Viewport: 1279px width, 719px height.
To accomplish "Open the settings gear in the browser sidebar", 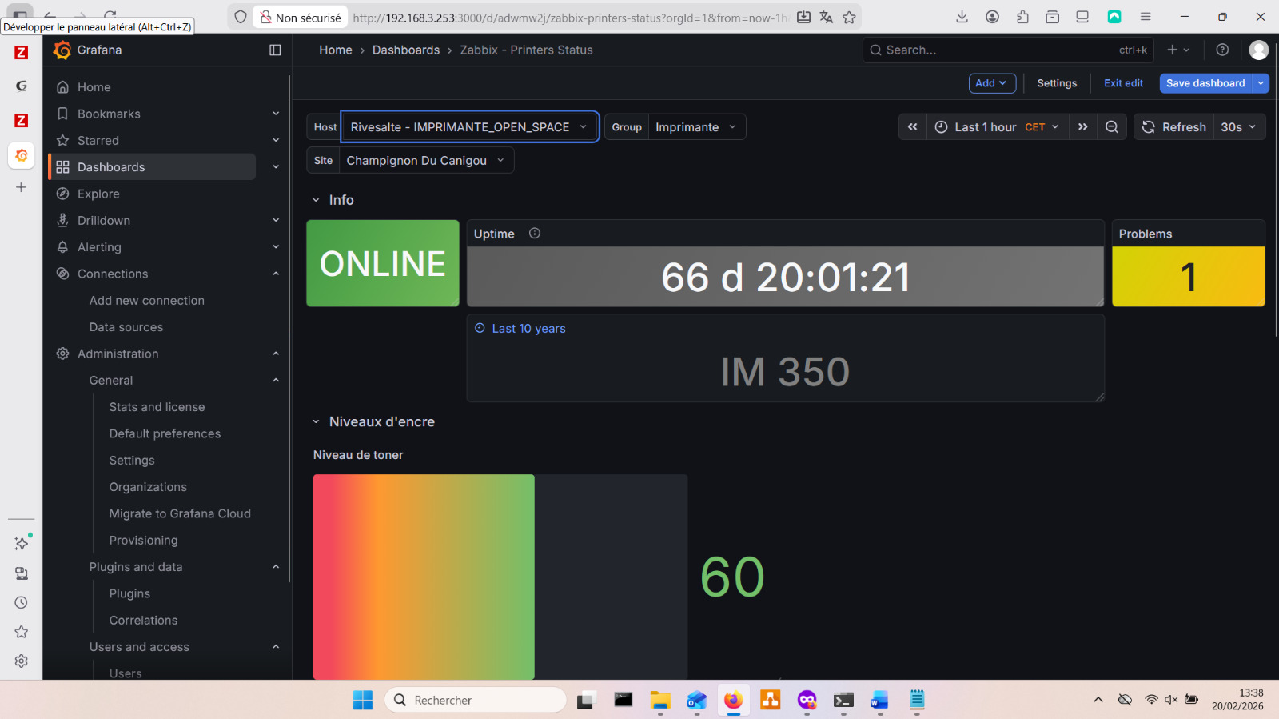I will tap(22, 661).
